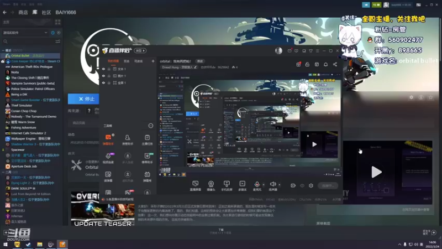The height and width of the screenshot is (249, 442).
Task: Collapse the 工具箱 toolbox panel
Action: 150,126
